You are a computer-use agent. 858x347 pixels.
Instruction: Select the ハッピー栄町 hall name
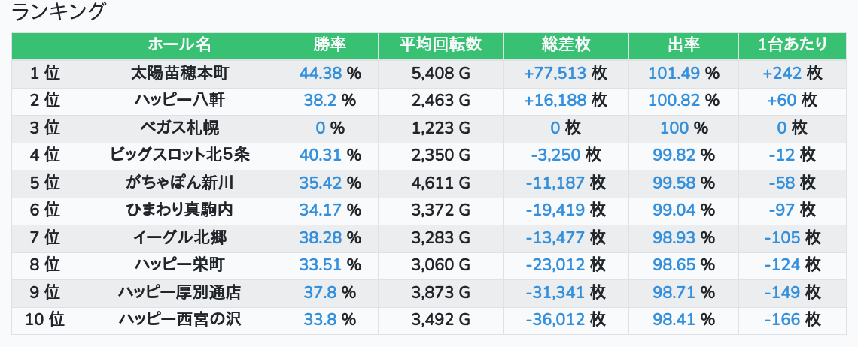coord(179,264)
